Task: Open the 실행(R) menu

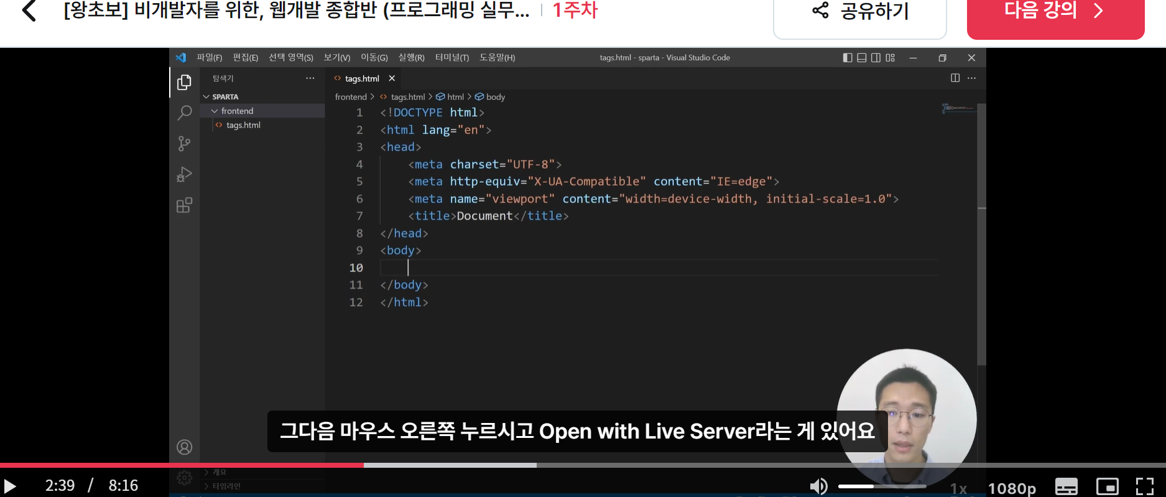Action: point(411,58)
